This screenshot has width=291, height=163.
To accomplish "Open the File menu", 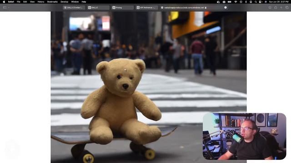I will 19,2.
